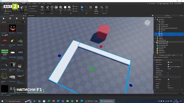Open the FILE menu
The image size is (184, 103).
2,3
